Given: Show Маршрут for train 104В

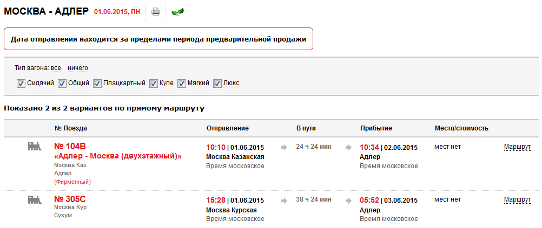Looking at the screenshot, I should click(x=517, y=147).
